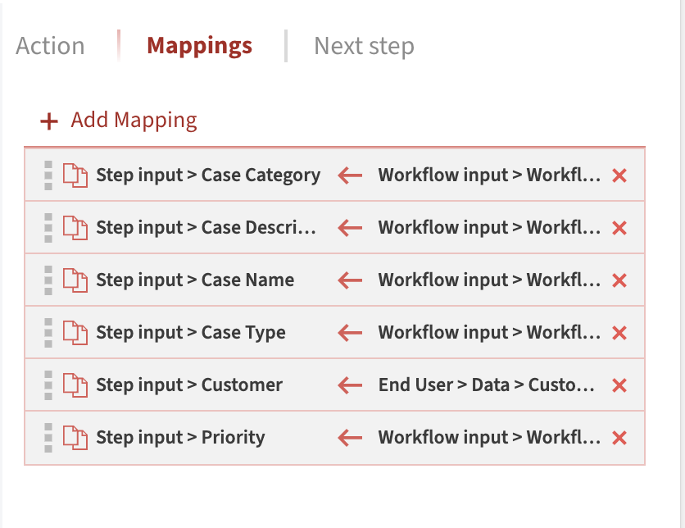Viewport: 685px width, 528px height.
Task: Remove the Case Category mapping
Action: (x=620, y=175)
